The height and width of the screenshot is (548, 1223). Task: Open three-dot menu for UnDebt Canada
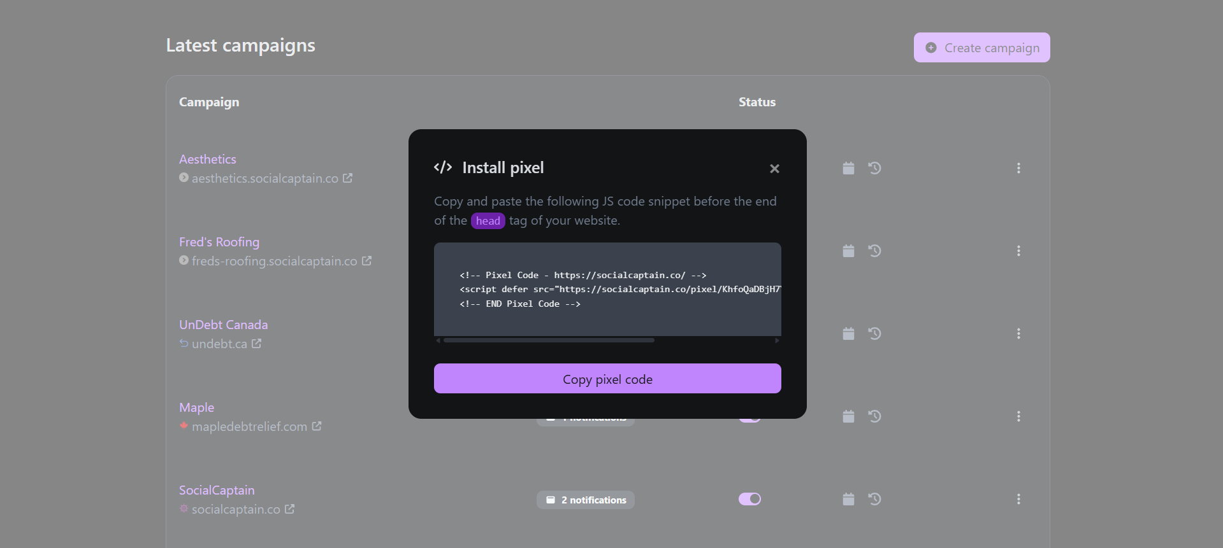coord(1018,334)
